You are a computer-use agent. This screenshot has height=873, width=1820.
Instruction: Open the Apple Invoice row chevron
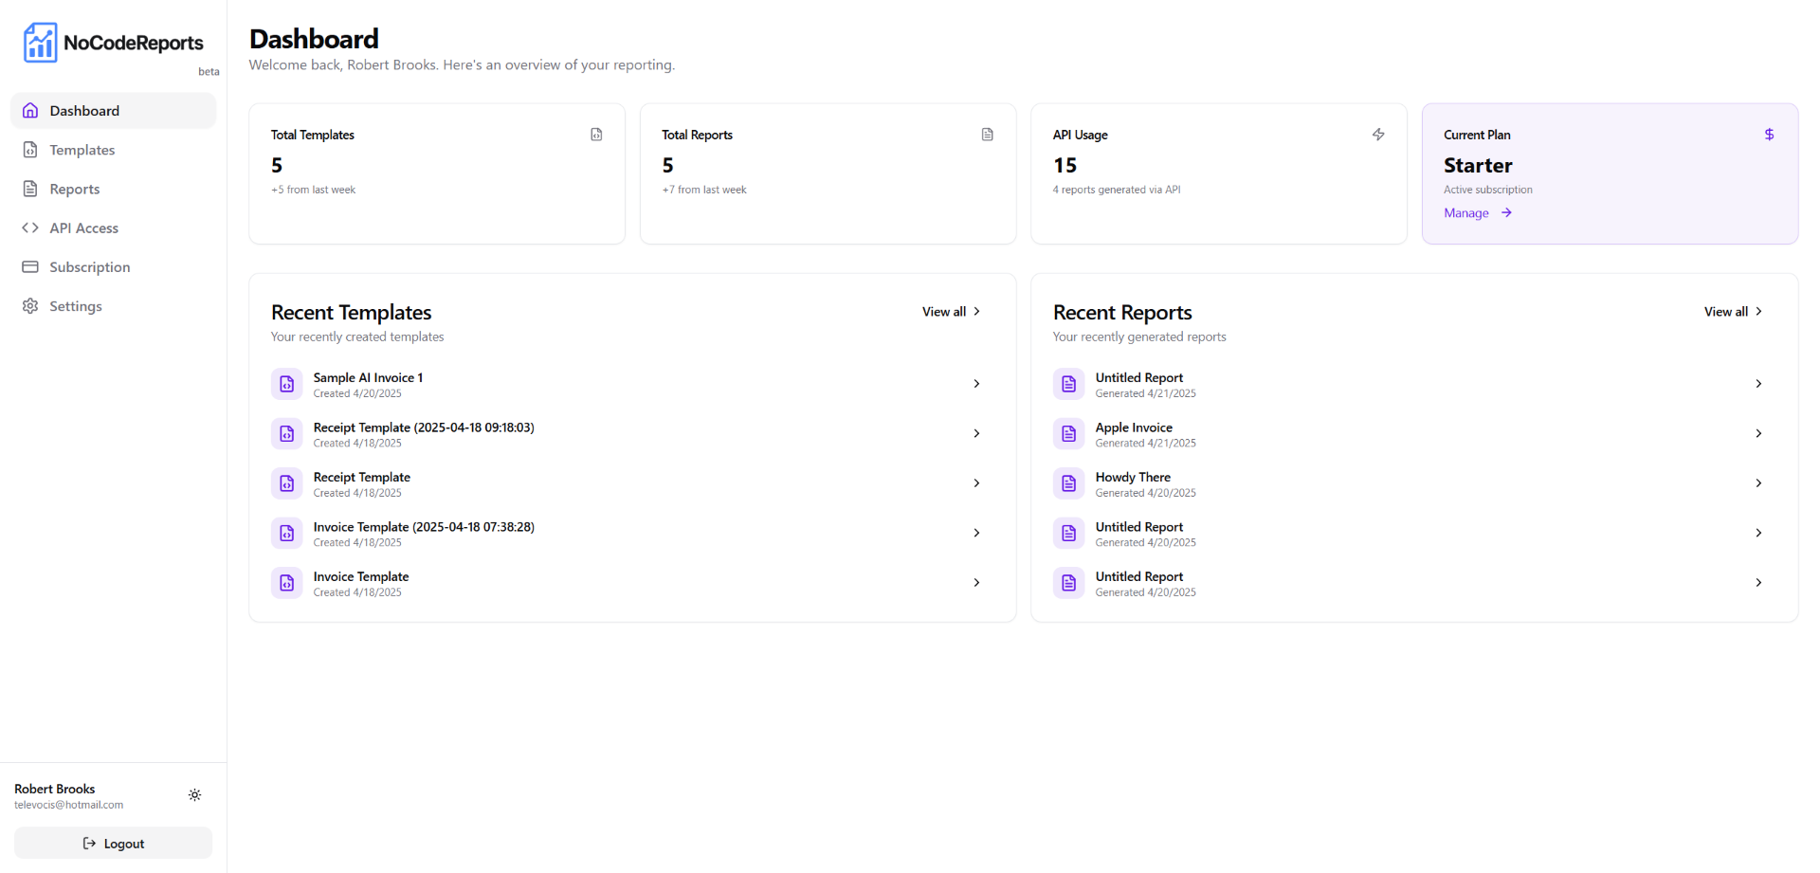[1758, 434]
